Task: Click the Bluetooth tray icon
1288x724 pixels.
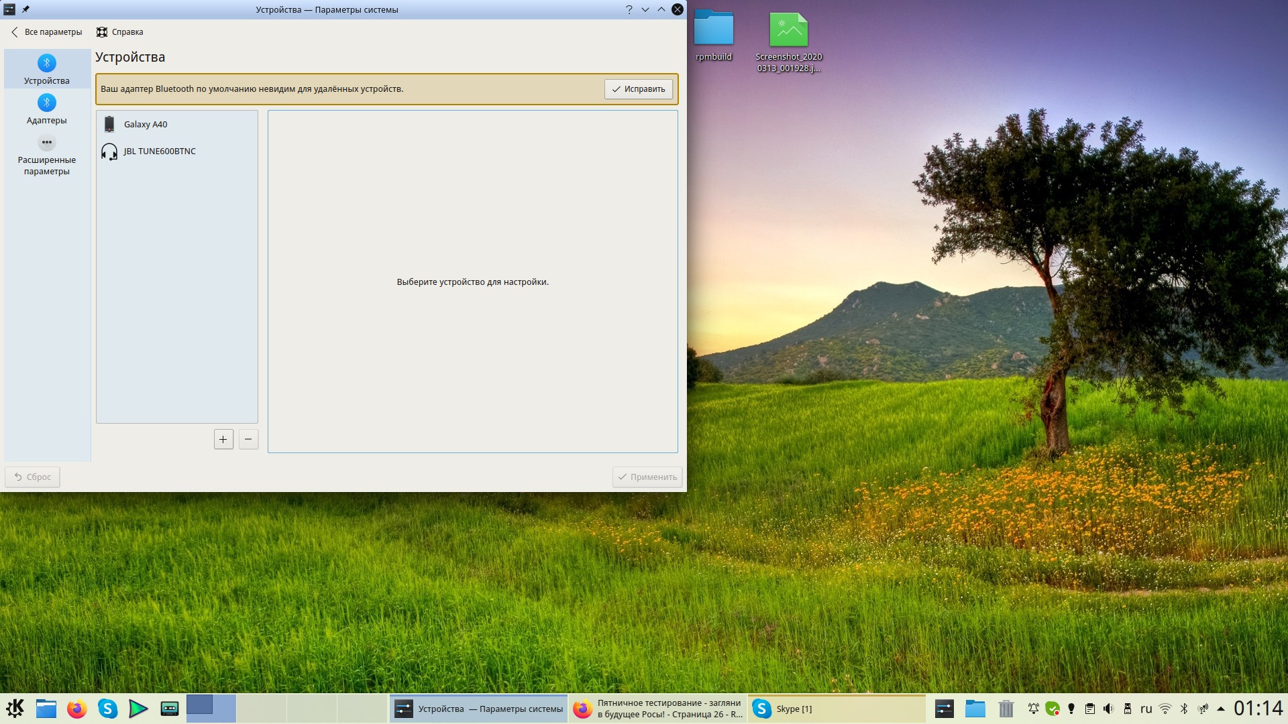Action: [x=1184, y=709]
